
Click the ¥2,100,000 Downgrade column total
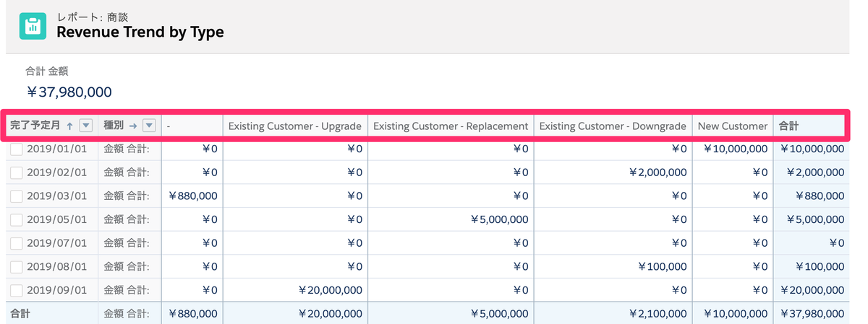658,314
